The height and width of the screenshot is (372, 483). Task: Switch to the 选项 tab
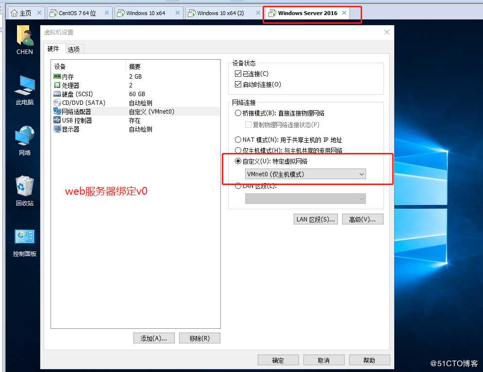pyautogui.click(x=74, y=50)
